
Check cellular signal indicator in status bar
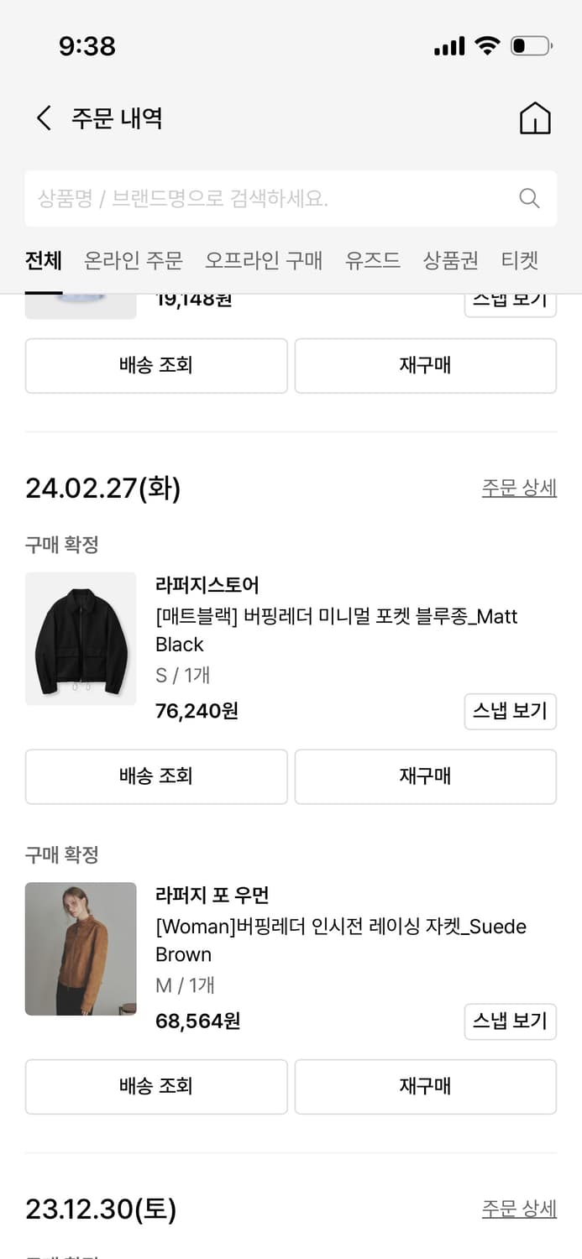click(x=449, y=47)
